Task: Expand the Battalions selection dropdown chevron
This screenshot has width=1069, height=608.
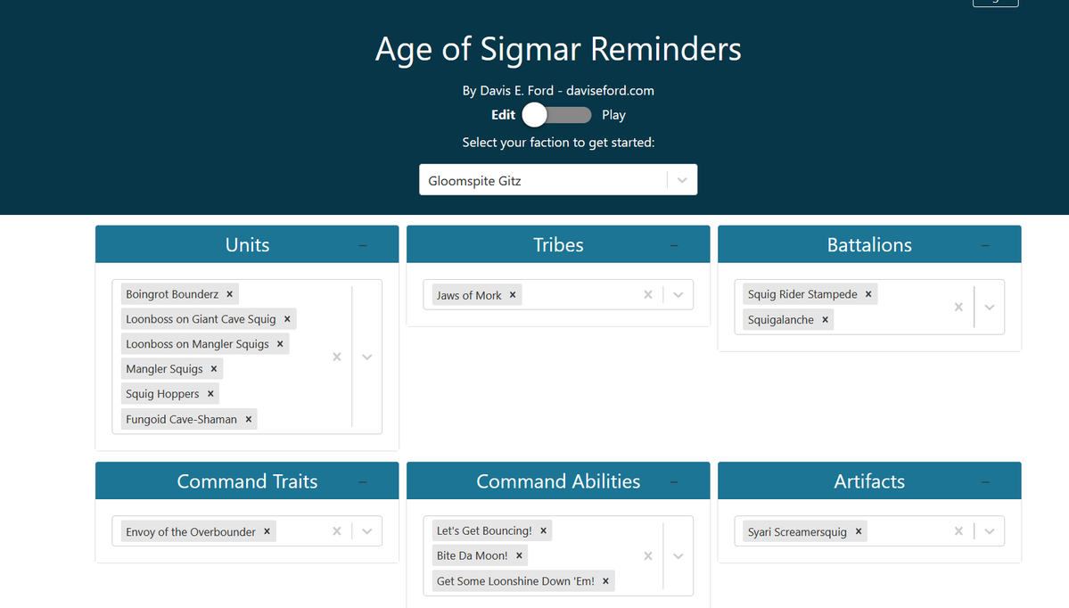Action: 989,306
